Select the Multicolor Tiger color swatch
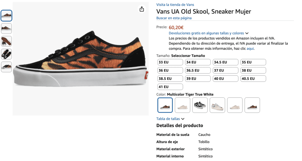Screen dimensions: 302x161 165,105
